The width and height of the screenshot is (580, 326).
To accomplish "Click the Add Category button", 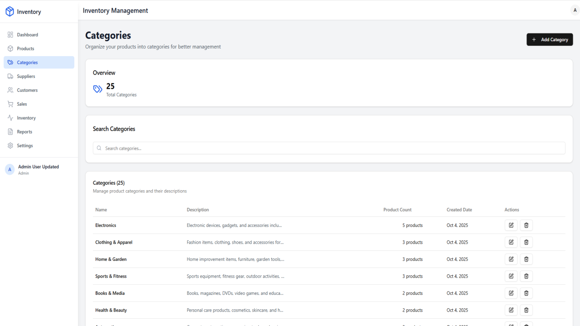I will [x=550, y=39].
